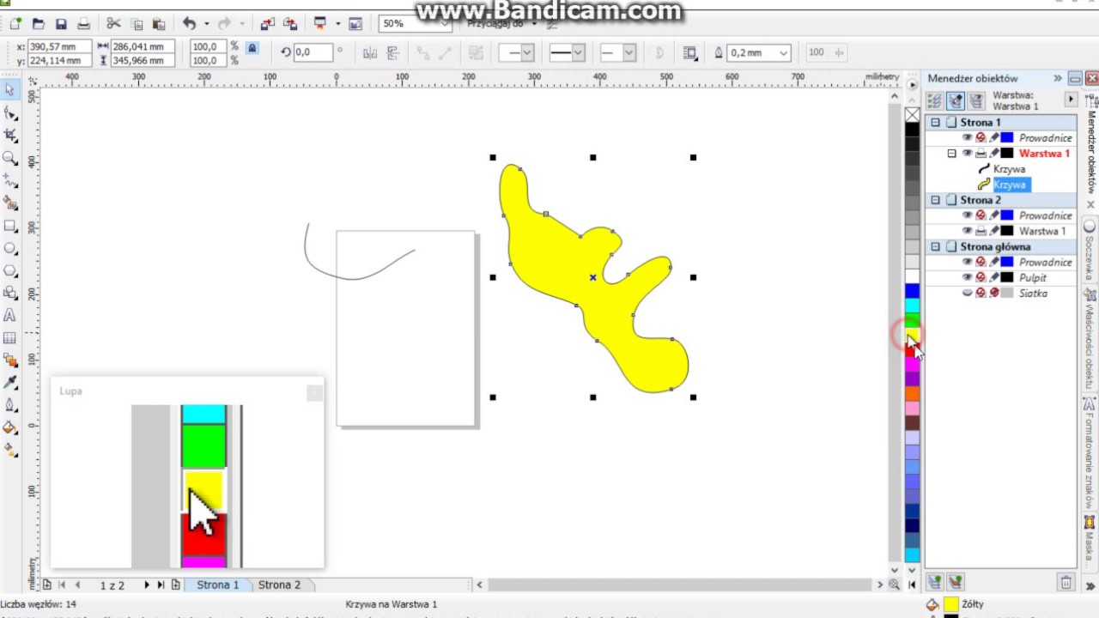Click the Paste clipboard icon
Image resolution: width=1099 pixels, height=618 pixels.
[159, 24]
